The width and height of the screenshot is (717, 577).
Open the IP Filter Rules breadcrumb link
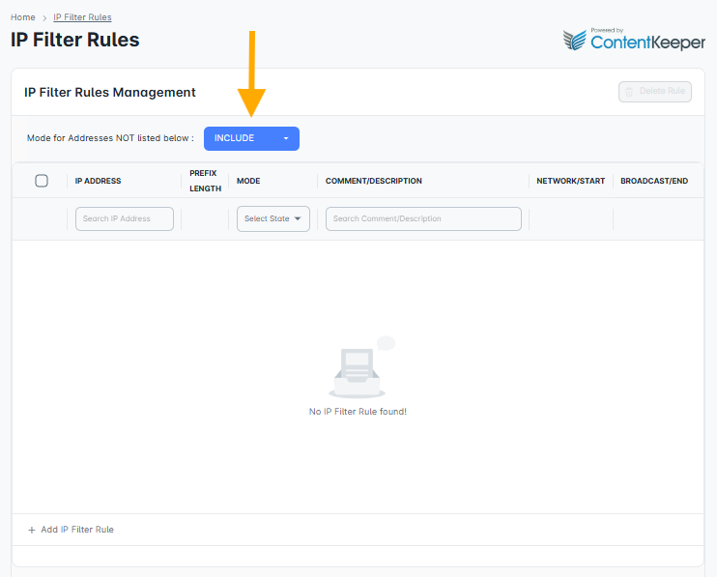pos(82,17)
